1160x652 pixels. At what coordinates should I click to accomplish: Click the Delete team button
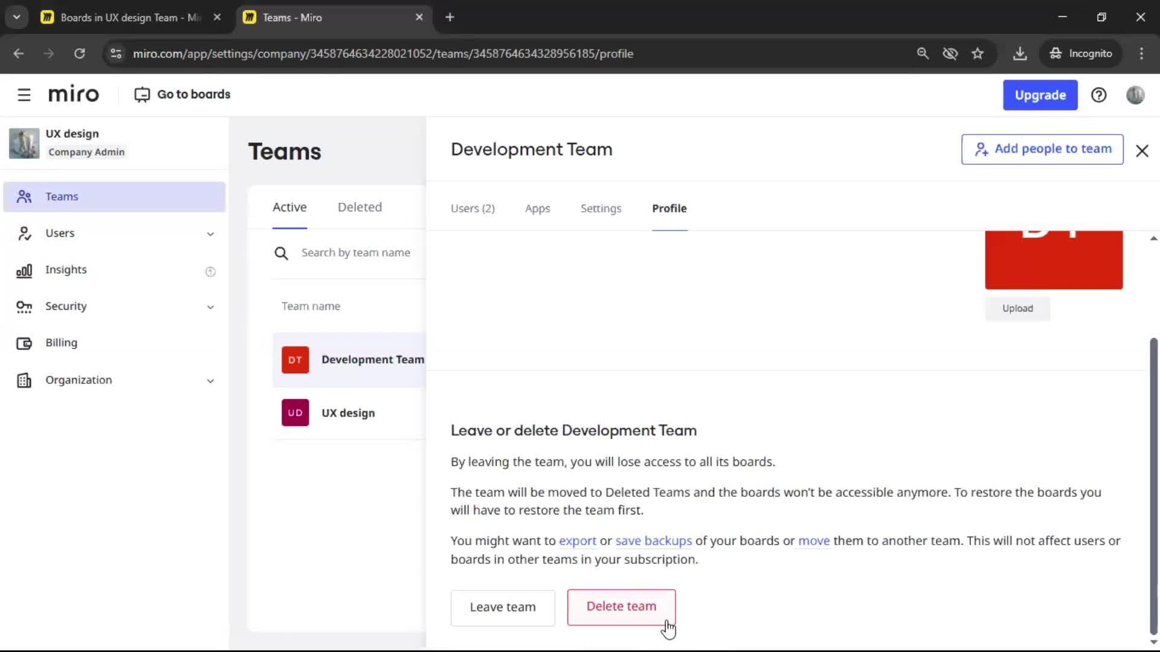(621, 607)
